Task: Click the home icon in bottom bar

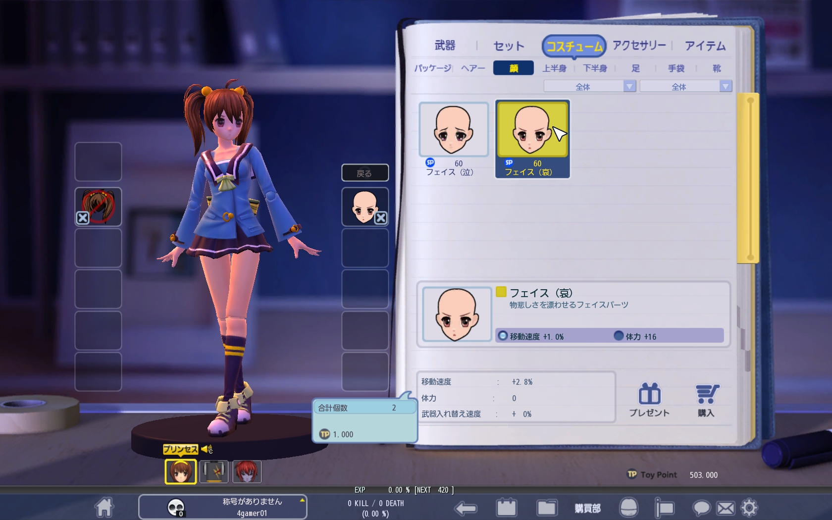Action: click(x=104, y=507)
